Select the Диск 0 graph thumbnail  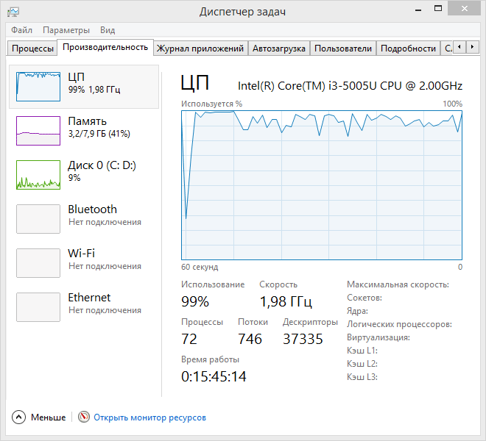point(38,175)
